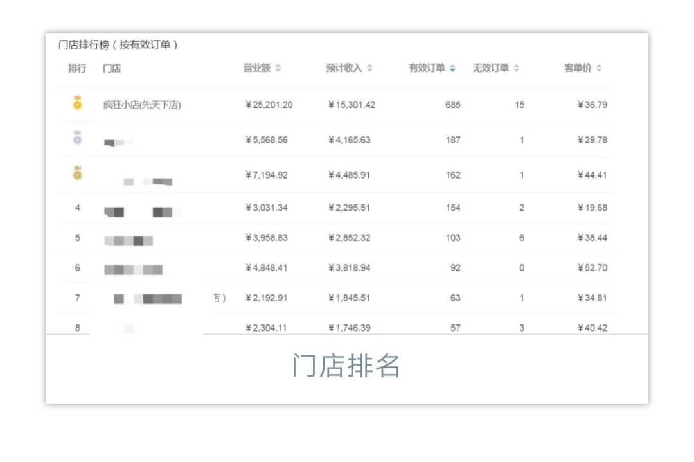Select revenue value ¥7,194.92

(x=267, y=175)
